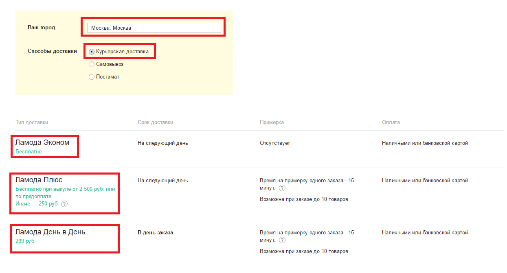Viewport: 507px width, 273px height.
Task: Click На следующий день in Ламода Эконом row
Action: coord(163,143)
